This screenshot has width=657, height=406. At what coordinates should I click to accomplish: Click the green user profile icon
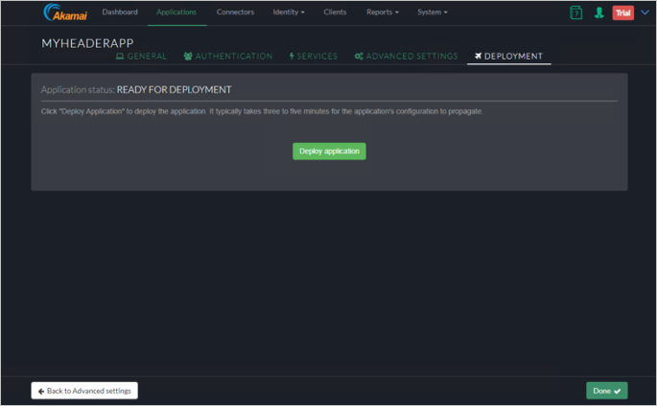(599, 12)
